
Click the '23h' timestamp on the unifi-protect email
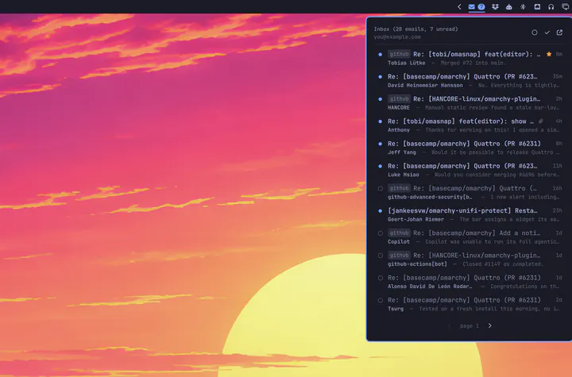pyautogui.click(x=557, y=211)
